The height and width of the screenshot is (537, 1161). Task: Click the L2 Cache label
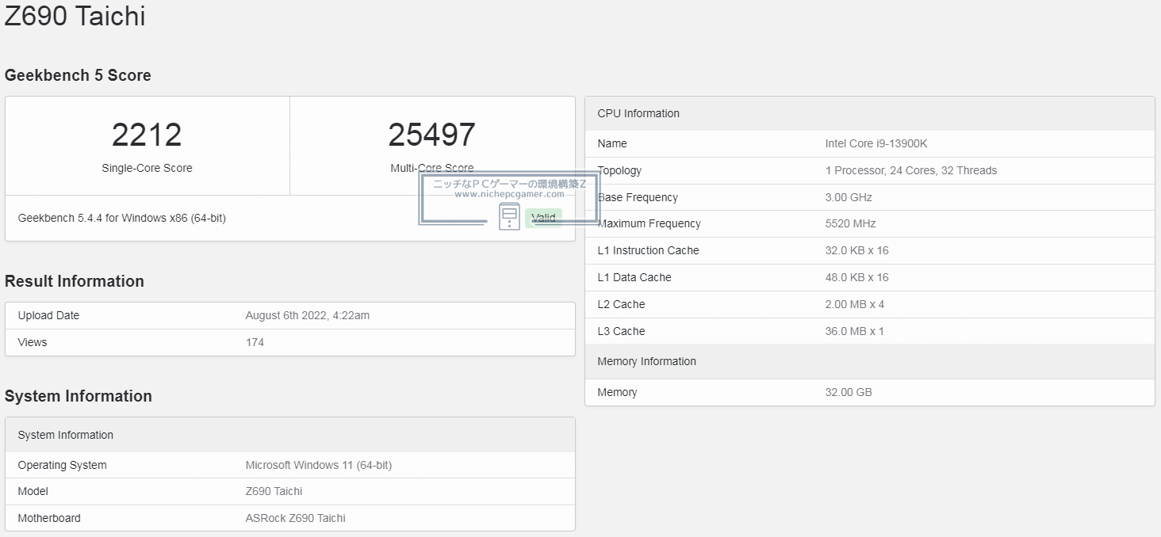[x=621, y=304]
